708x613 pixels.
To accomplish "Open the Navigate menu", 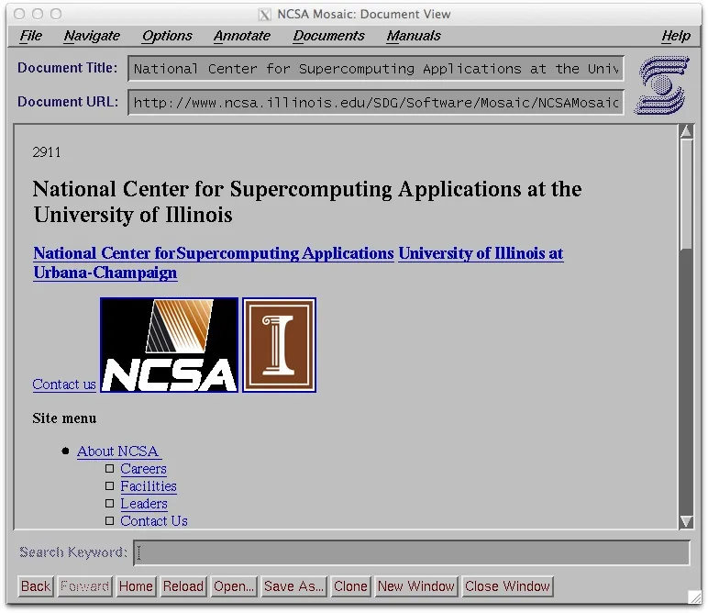I will 92,36.
